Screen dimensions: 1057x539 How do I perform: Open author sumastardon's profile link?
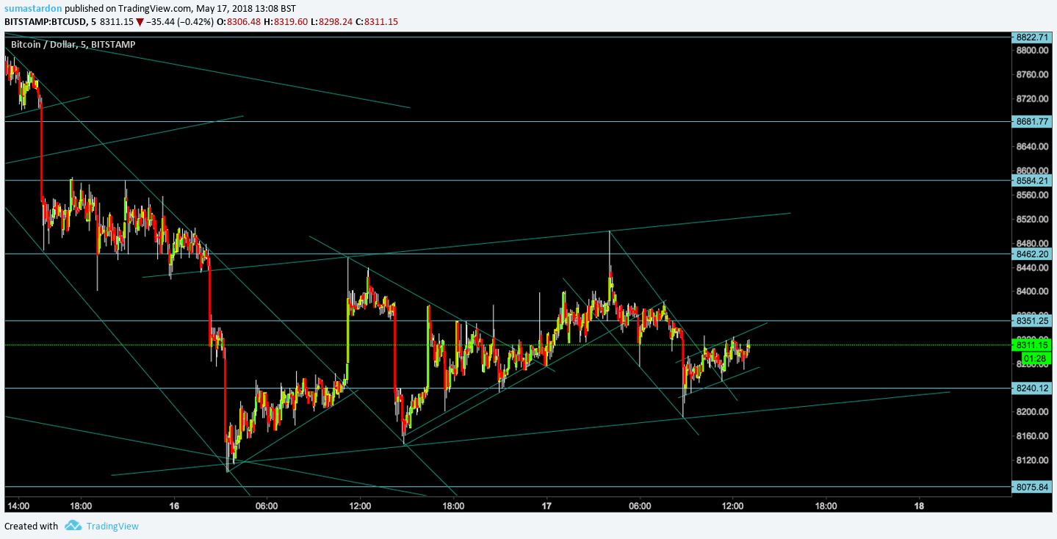coord(33,9)
